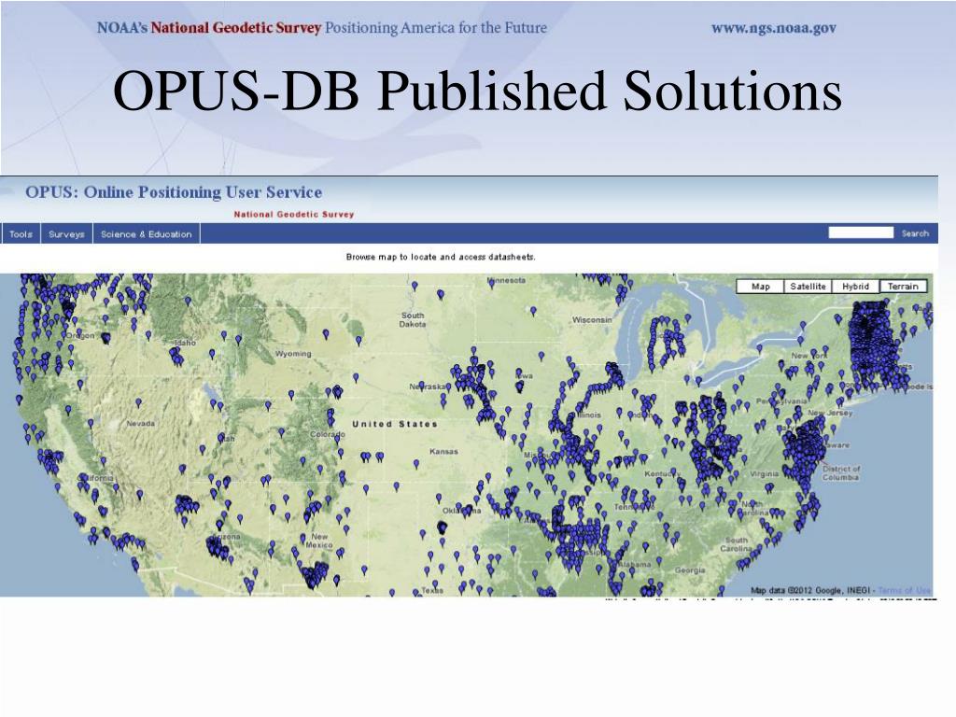Click the www.ngs.noaa.gov address
The height and width of the screenshot is (717, 956).
click(774, 28)
